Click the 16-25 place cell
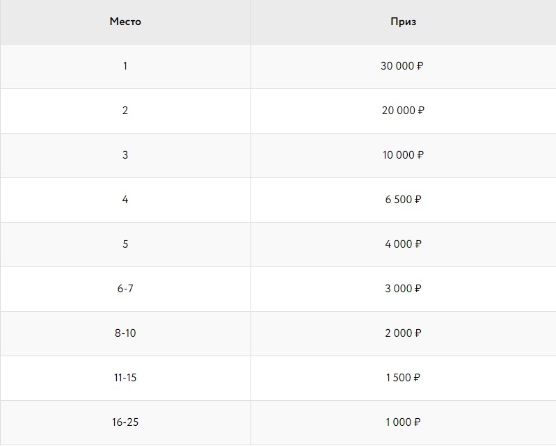Image resolution: width=556 pixels, height=446 pixels. tap(125, 422)
